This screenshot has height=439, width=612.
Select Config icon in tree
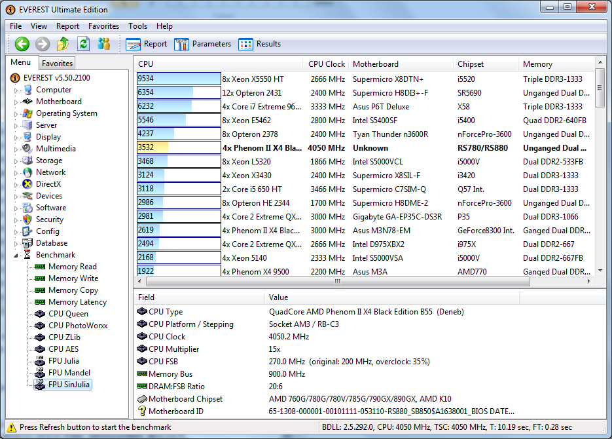point(27,231)
